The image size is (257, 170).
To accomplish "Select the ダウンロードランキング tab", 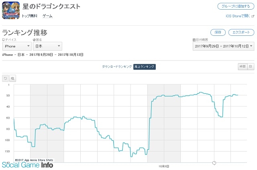I will [x=117, y=67].
